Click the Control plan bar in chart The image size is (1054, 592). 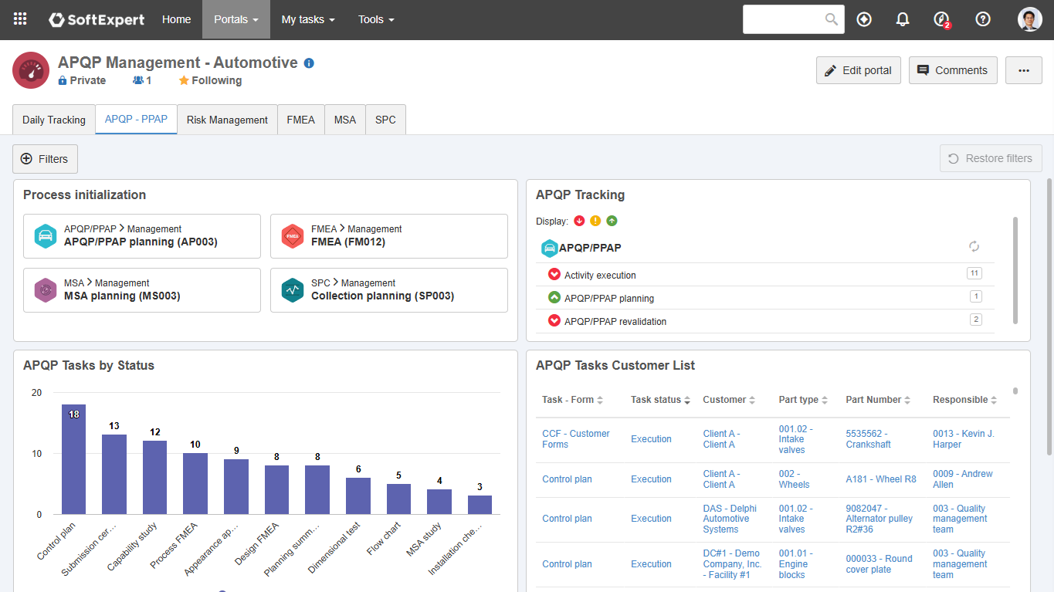point(74,459)
